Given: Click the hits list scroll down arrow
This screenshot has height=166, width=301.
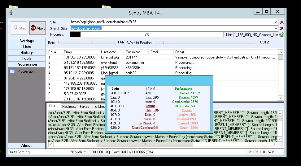Looking at the screenshot, I should tap(280, 139).
